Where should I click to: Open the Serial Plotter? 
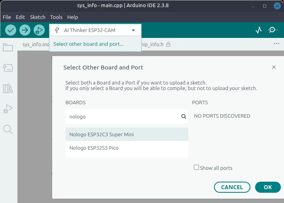[x=259, y=30]
